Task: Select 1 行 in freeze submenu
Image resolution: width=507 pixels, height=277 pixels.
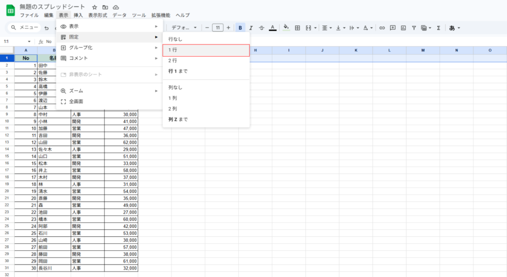Action: pyautogui.click(x=205, y=50)
